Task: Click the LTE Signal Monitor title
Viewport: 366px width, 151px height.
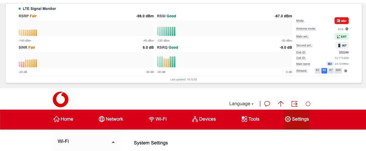Action: (x=39, y=9)
